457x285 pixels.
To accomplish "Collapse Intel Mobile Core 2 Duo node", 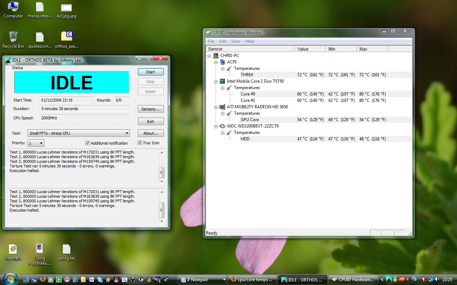I will click(x=216, y=81).
